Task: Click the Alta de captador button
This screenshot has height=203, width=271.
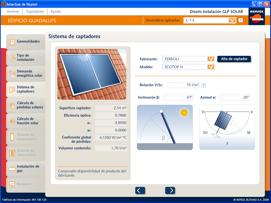Action: click(234, 59)
